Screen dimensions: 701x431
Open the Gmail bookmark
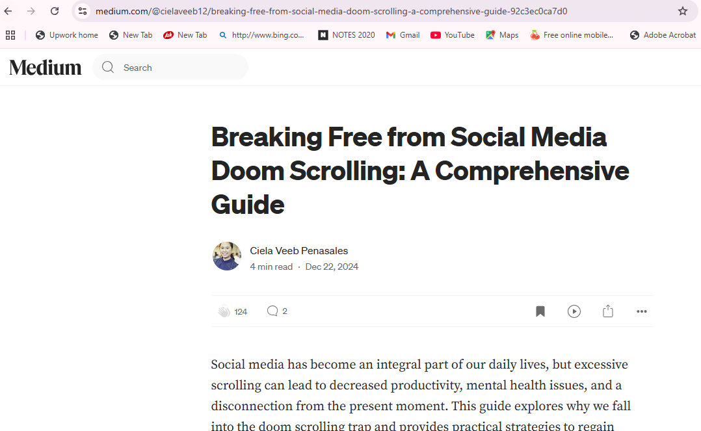click(x=403, y=35)
